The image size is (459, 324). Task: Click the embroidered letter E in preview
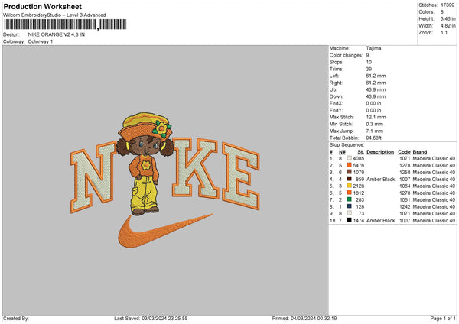click(241, 176)
